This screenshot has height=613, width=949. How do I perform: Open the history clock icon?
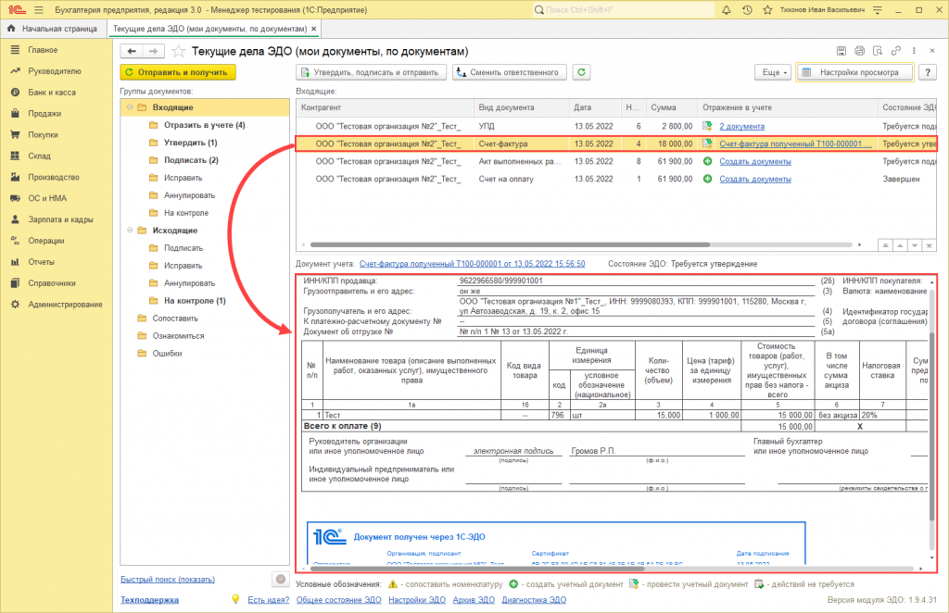pos(747,9)
